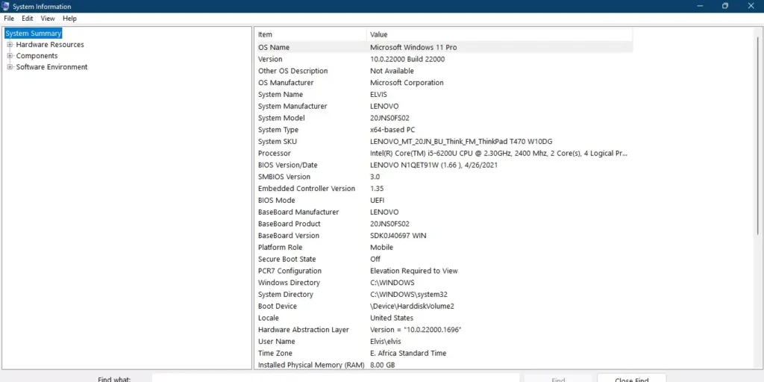Click x64-based PC value
Screen dimensions: 764x382
(392, 130)
